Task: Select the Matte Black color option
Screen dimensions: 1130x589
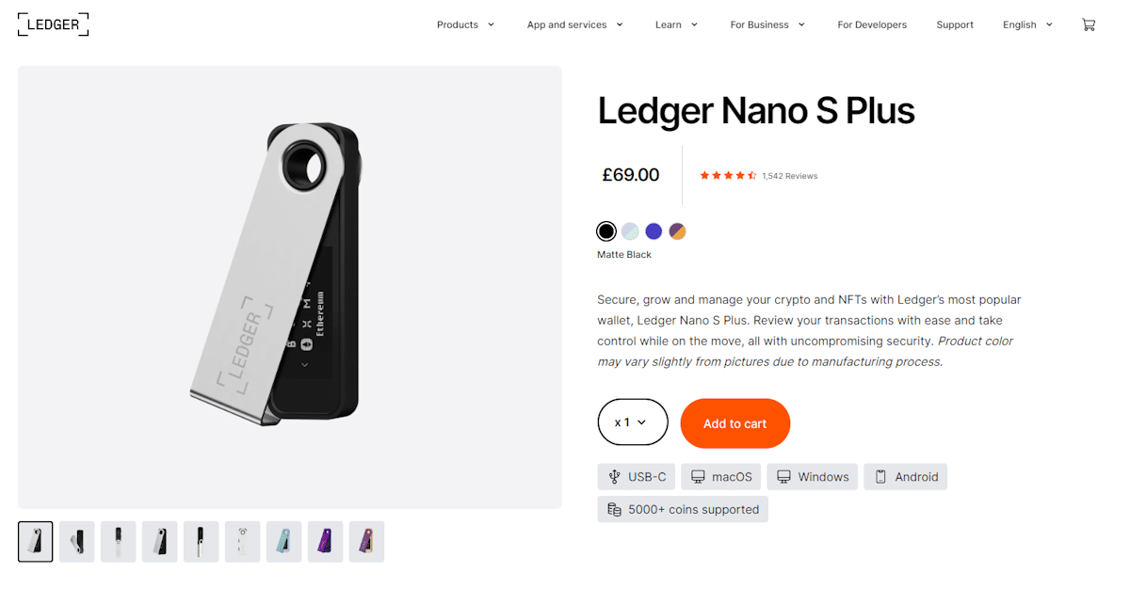Action: (606, 231)
